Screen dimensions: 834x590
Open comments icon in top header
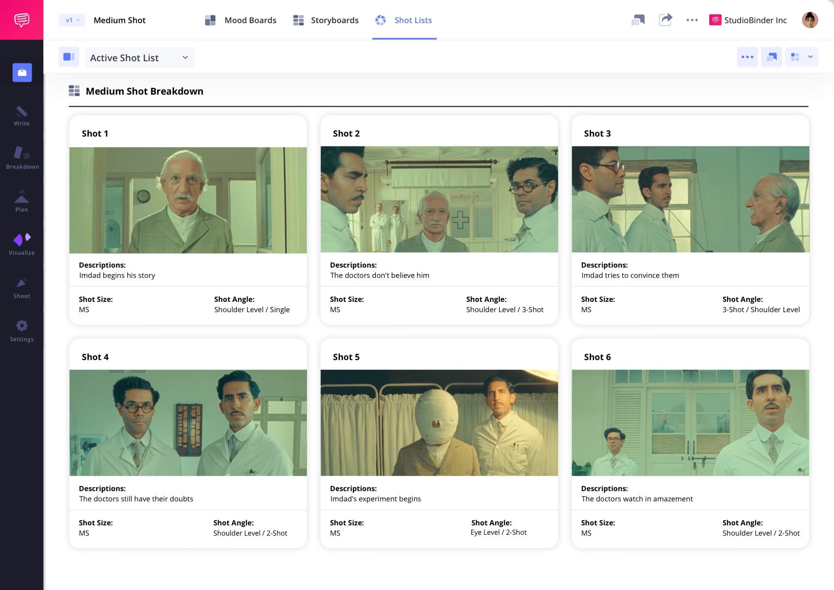(638, 20)
